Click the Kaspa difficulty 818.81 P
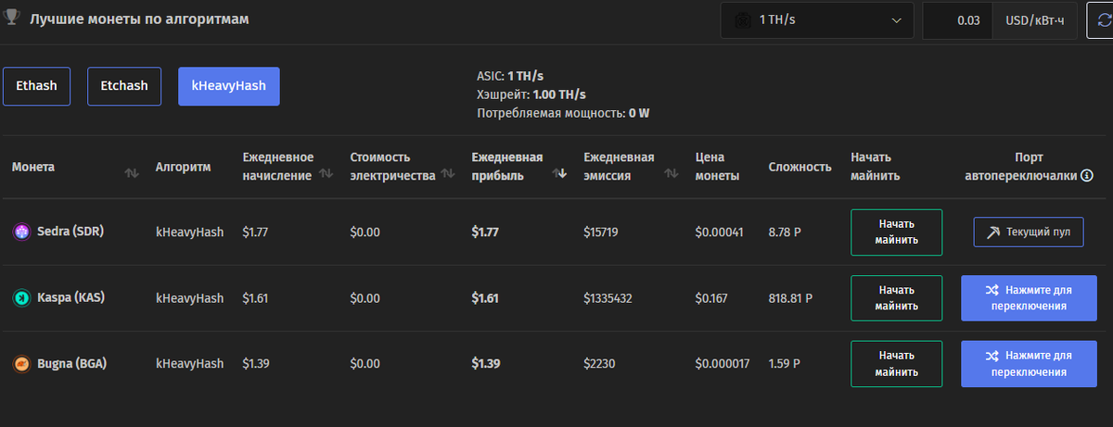Screen dimensions: 1113x427 [x=790, y=298]
